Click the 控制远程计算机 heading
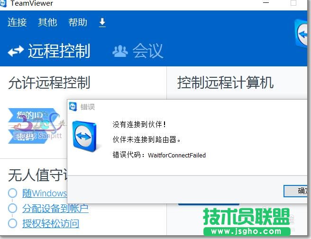 (x=226, y=83)
